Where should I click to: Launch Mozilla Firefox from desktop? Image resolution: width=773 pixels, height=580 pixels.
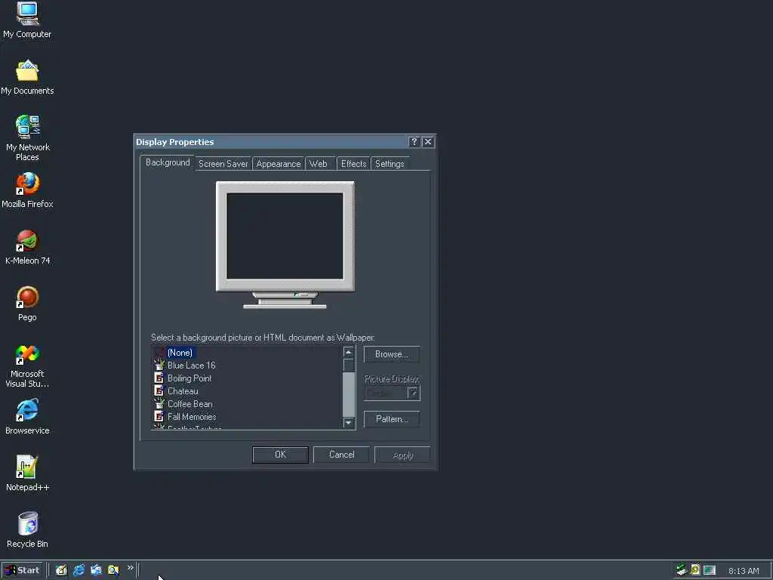coord(27,190)
